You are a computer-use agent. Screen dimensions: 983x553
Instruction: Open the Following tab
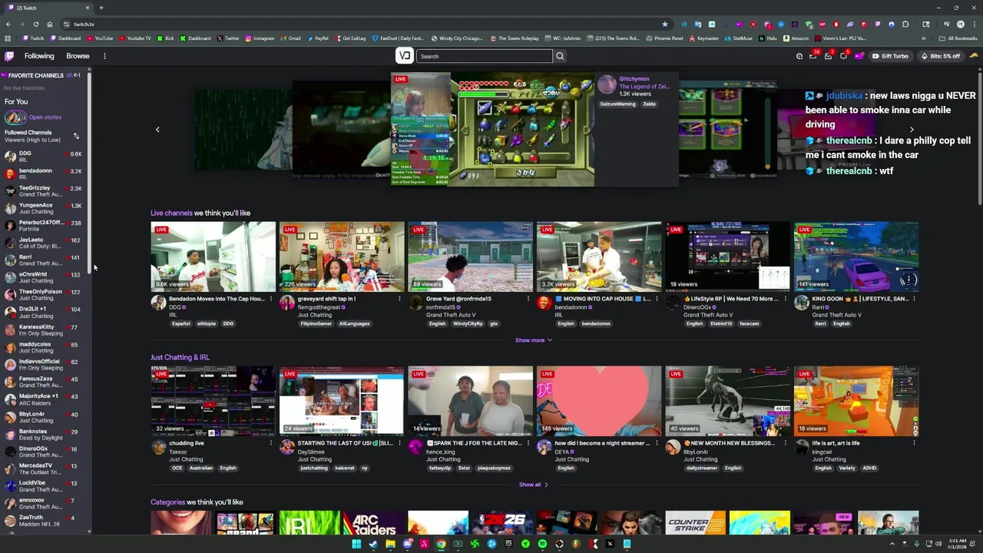click(39, 56)
